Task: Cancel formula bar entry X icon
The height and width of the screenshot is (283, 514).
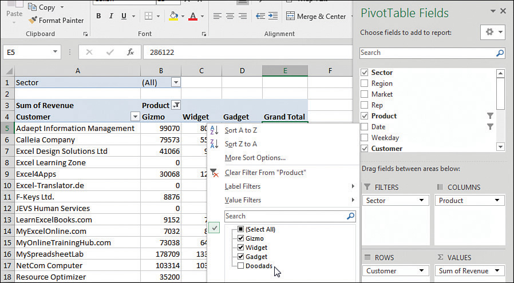Action: point(89,52)
